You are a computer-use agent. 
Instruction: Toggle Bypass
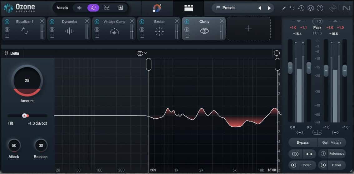(303, 142)
